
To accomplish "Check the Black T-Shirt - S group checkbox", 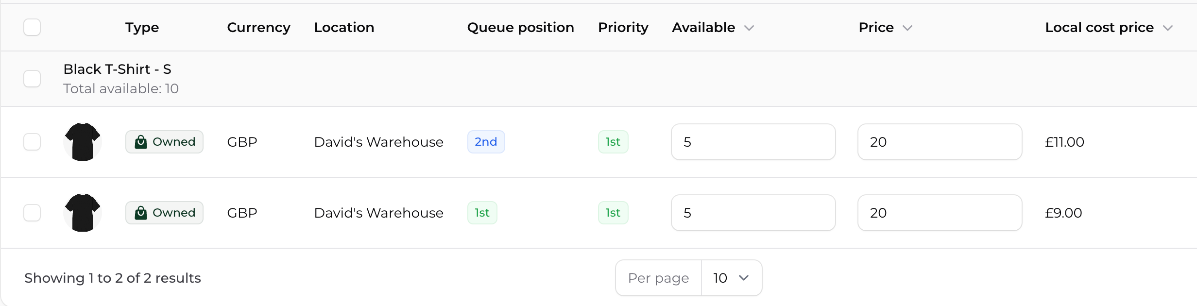I will tap(32, 78).
